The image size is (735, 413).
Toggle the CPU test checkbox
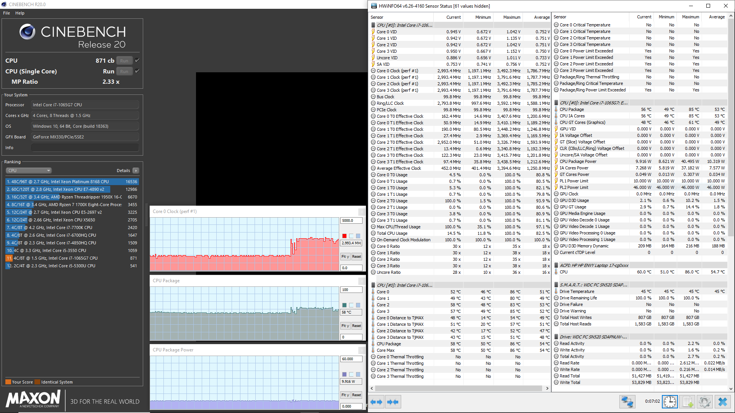pos(137,60)
